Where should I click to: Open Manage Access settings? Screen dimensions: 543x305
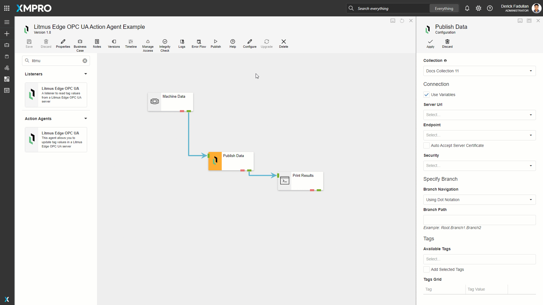click(148, 42)
